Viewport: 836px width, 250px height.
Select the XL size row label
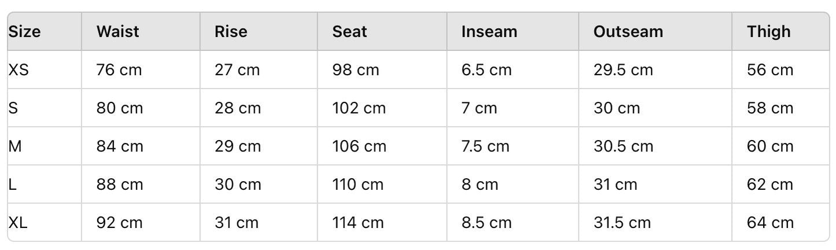click(18, 222)
